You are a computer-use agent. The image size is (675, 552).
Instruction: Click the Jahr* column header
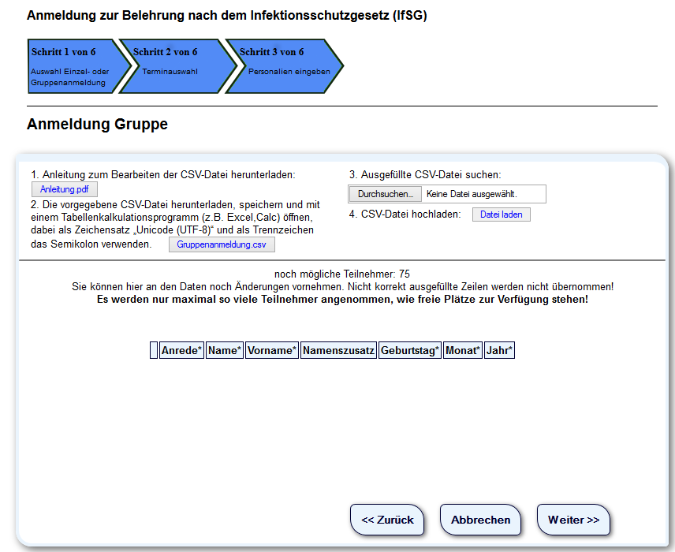499,351
